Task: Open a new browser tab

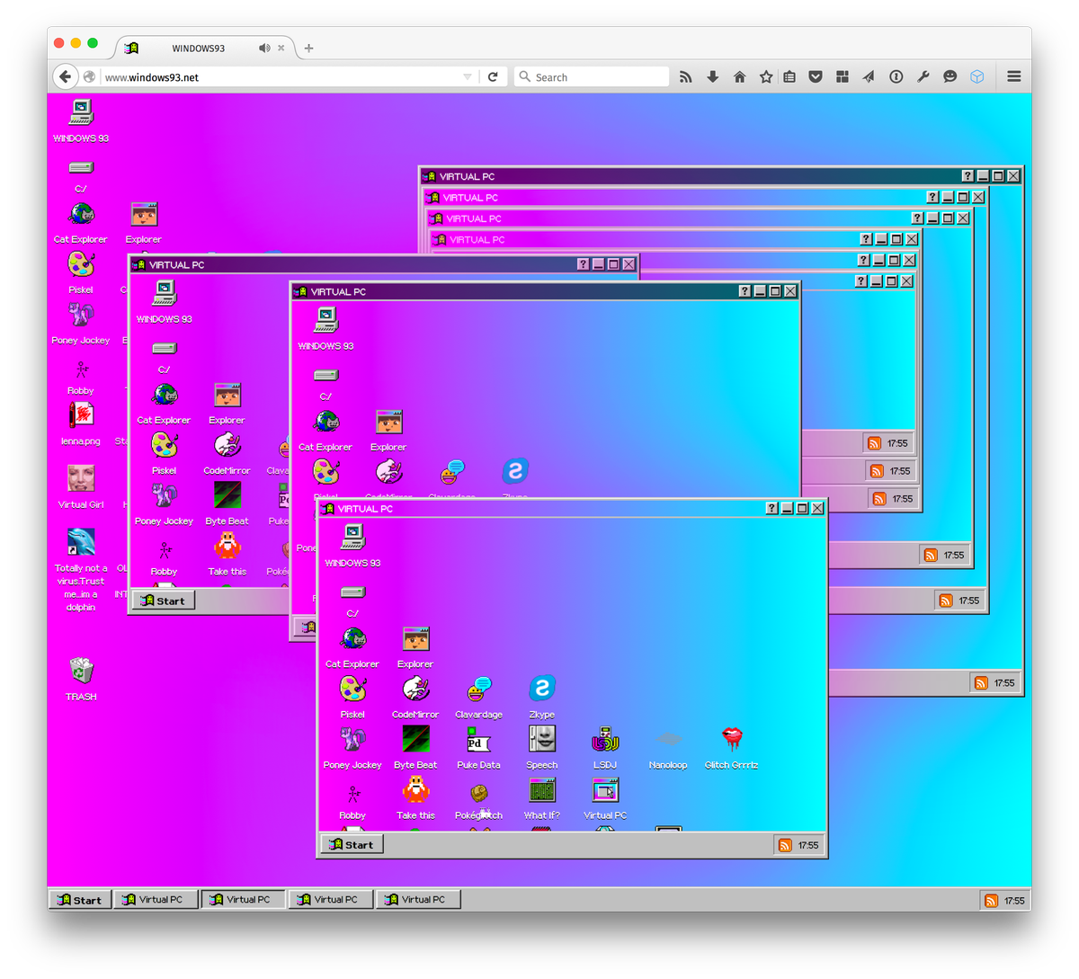Action: [x=308, y=49]
